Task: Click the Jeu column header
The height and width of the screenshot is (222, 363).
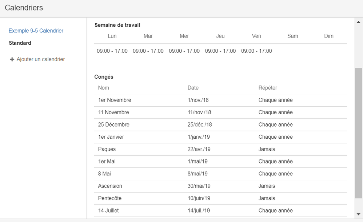Action: tap(220, 36)
